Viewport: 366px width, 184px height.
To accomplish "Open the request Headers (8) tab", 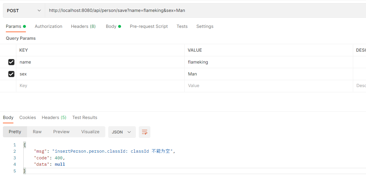I will click(x=83, y=26).
